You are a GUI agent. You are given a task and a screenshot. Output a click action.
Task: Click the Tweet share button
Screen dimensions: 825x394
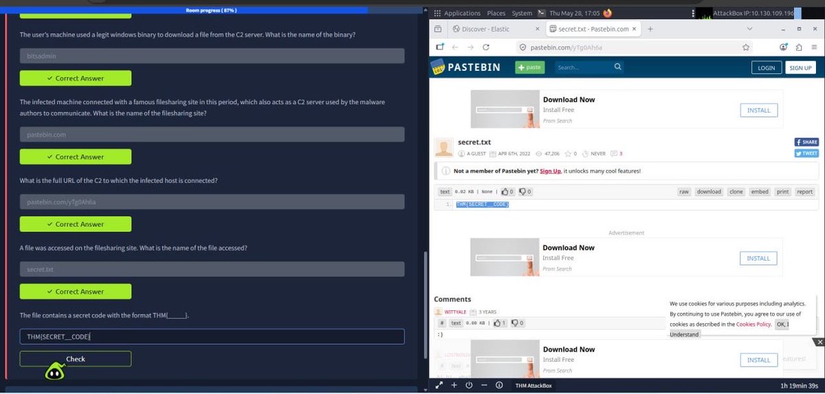[x=806, y=153]
